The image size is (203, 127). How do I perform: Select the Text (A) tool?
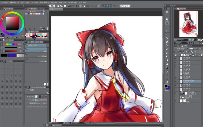point(167,78)
